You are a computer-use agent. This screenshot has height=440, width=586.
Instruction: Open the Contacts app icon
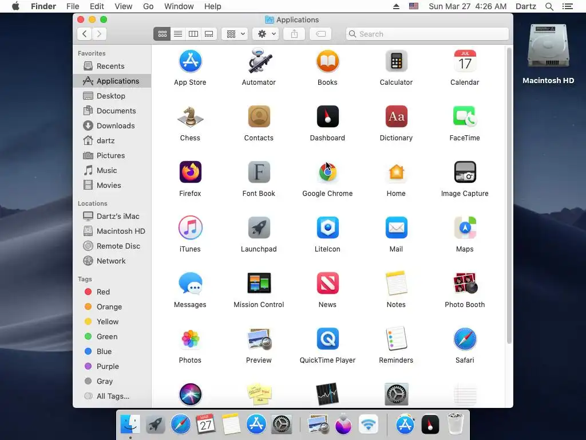[259, 117]
